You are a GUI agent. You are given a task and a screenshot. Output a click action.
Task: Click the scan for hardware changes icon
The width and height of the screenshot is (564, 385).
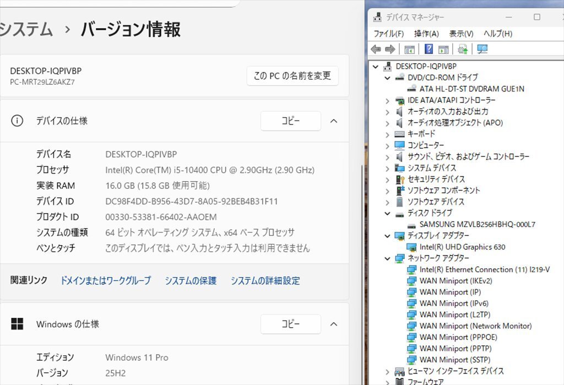click(482, 49)
